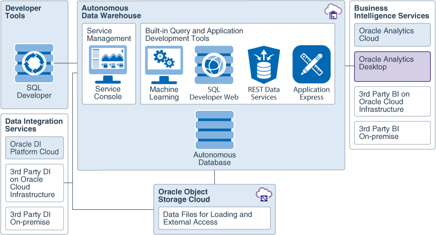Click the Data Integration Services heading
436x235 pixels.
(x=34, y=125)
